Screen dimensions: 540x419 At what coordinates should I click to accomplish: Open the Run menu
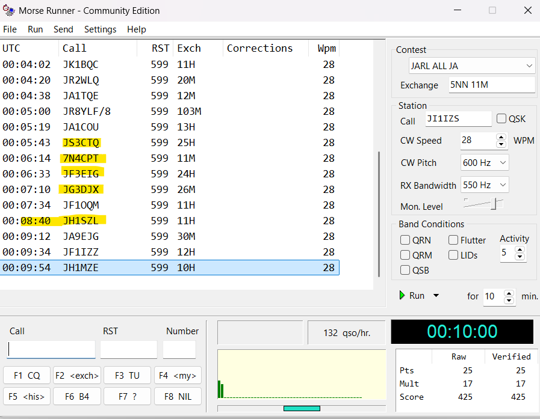[35, 29]
